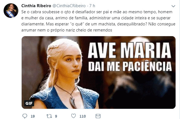Click the retweet count 9
This screenshot has width=180, height=119.
pos(56,116)
